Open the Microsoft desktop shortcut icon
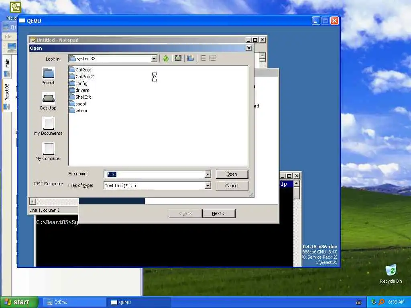Viewport: 411px width, 308px height. tap(15, 7)
